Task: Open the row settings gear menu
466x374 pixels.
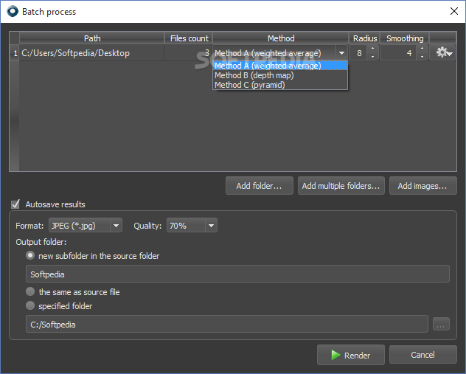Action: (x=442, y=53)
